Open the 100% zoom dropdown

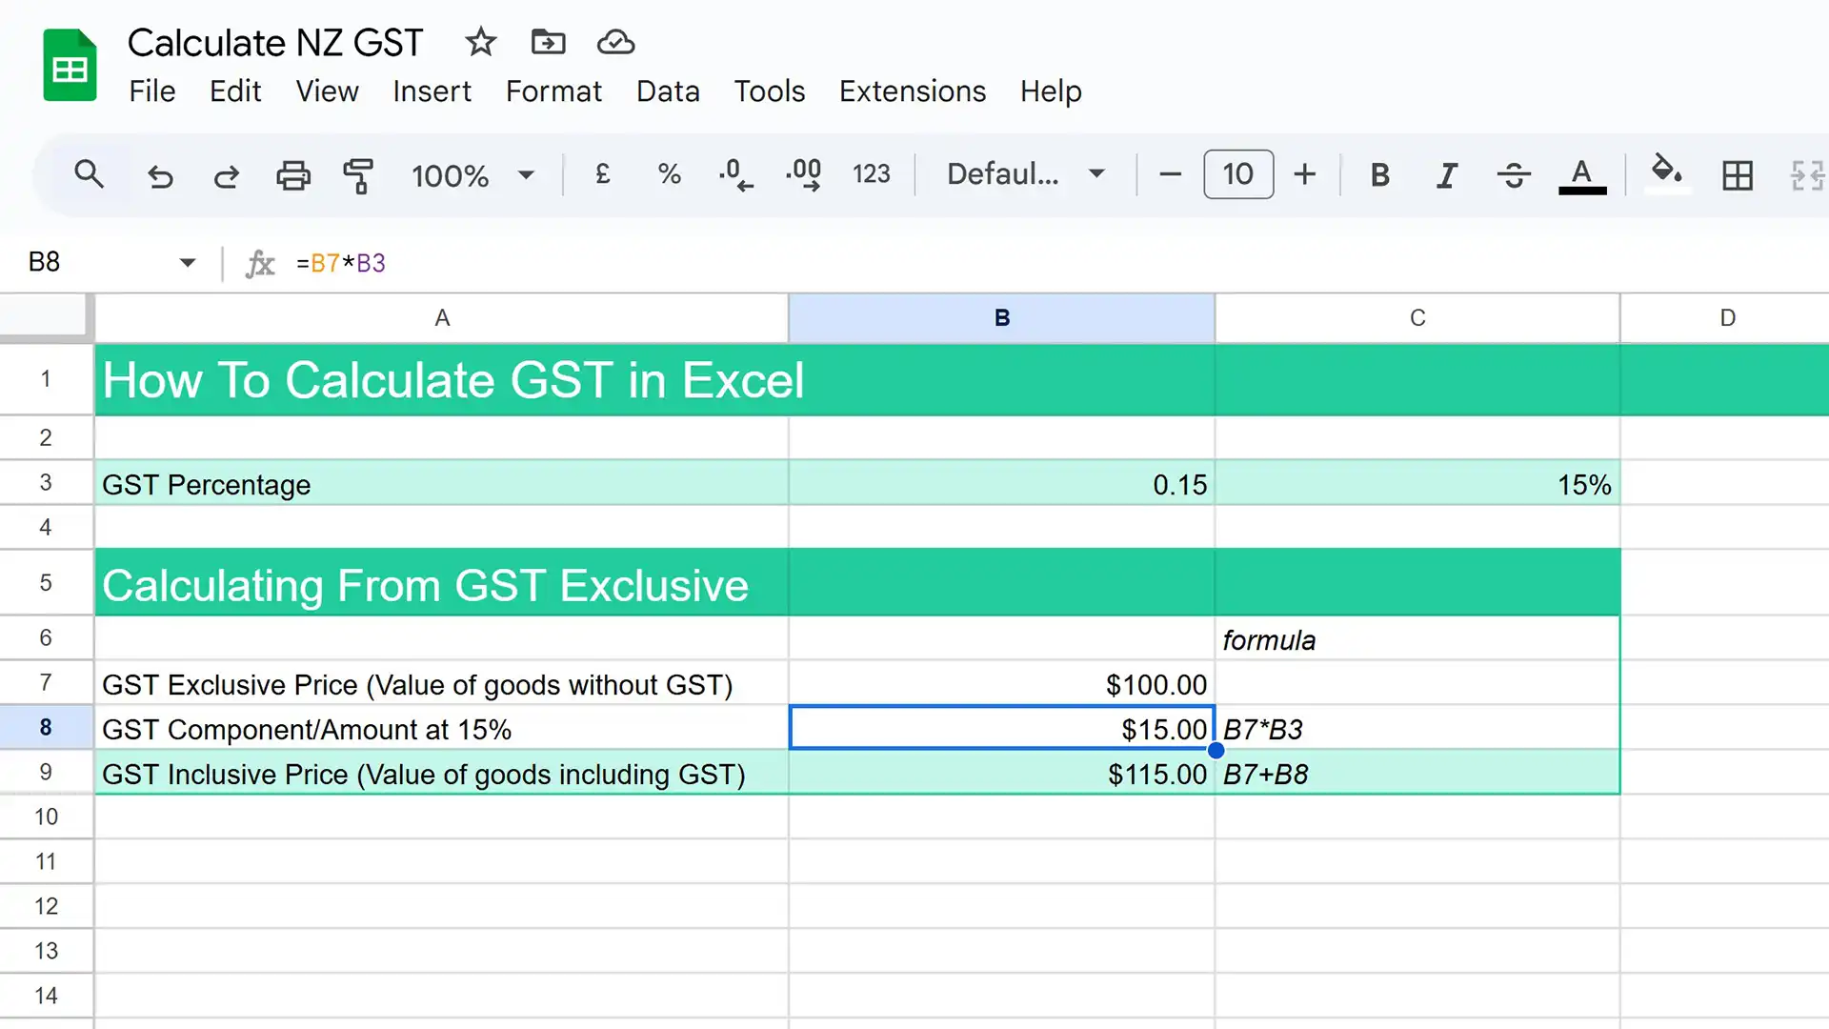point(472,175)
